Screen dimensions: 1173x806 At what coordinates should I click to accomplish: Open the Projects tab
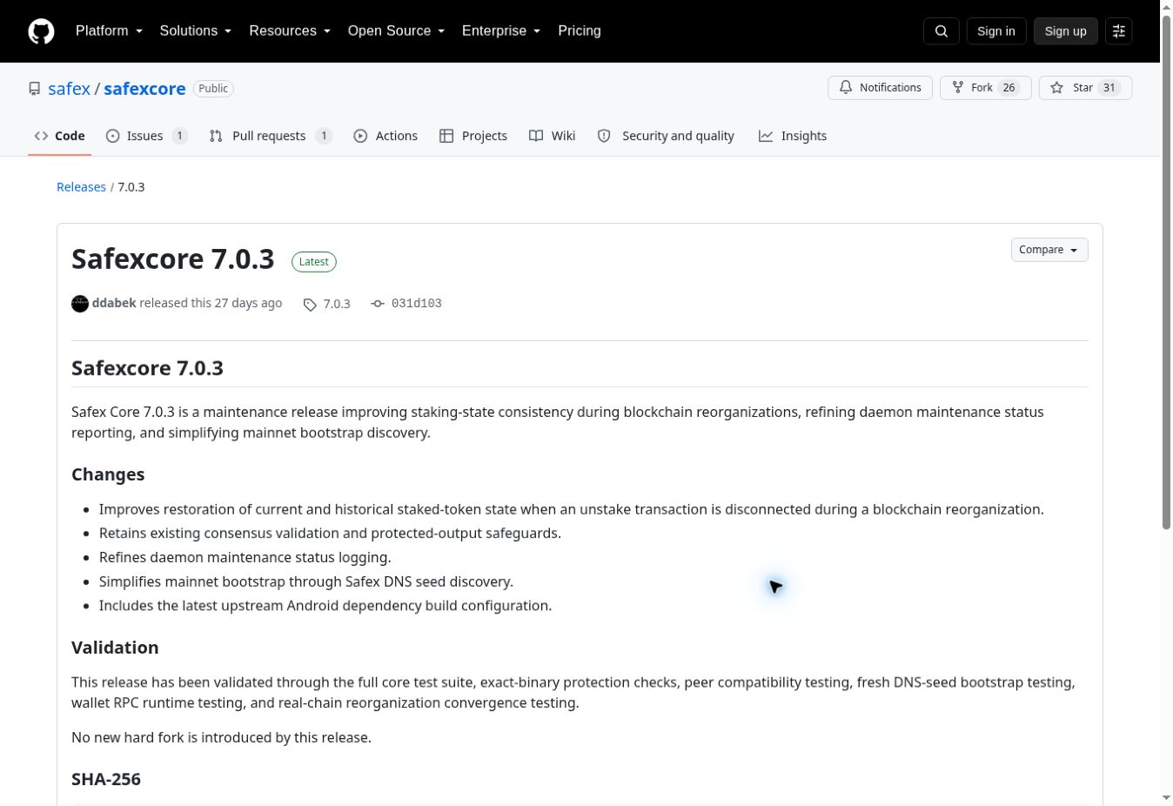coord(473,136)
